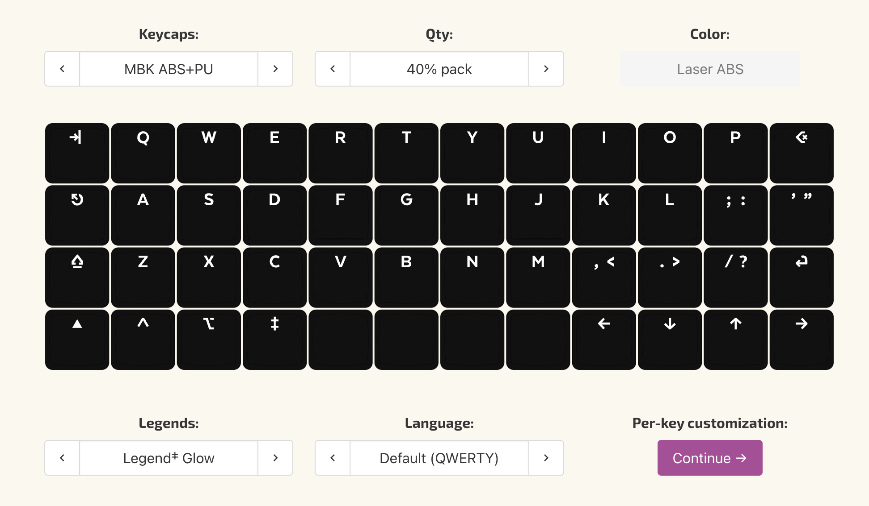The height and width of the screenshot is (506, 869).
Task: Click the Enter return-arrow keycap
Action: (x=801, y=277)
